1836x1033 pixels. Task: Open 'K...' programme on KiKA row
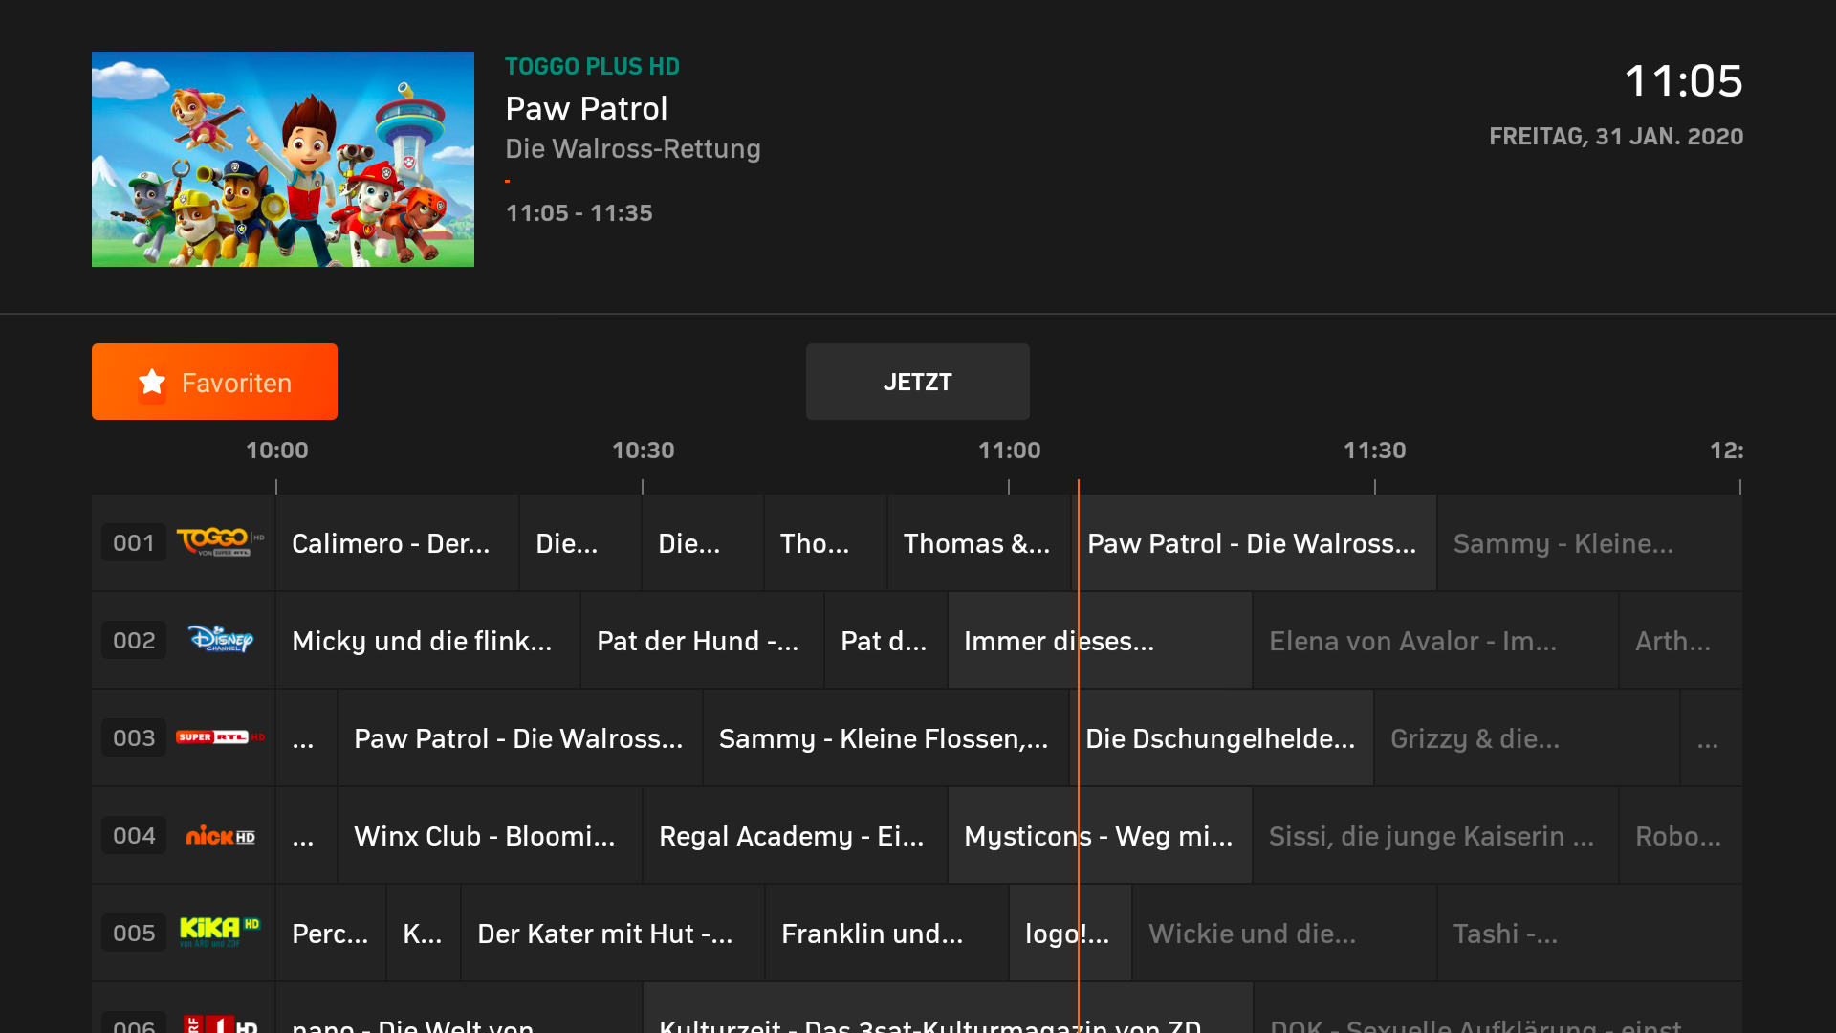424,934
